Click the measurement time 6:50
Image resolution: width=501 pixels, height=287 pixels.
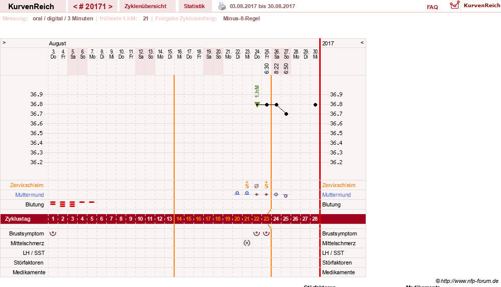[x=287, y=68]
